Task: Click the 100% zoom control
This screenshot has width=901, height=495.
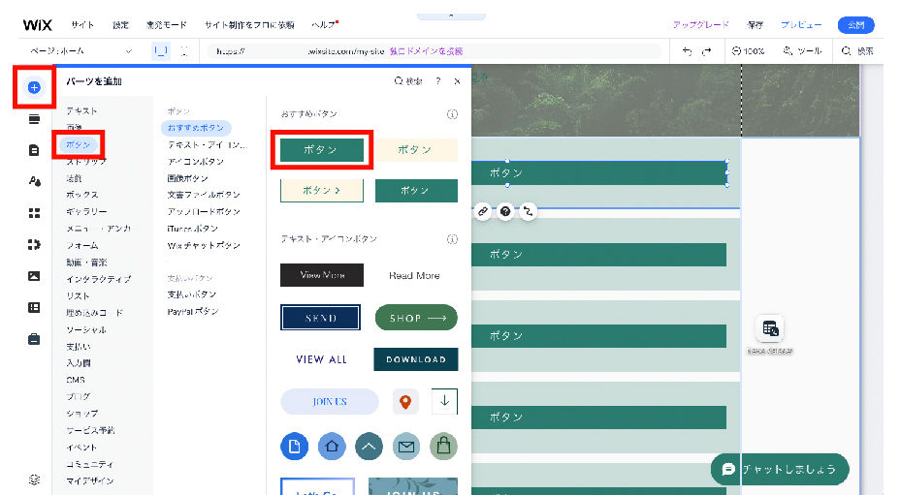Action: click(748, 51)
